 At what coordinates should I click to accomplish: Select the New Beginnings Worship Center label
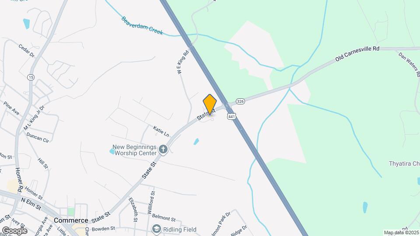tap(134, 150)
